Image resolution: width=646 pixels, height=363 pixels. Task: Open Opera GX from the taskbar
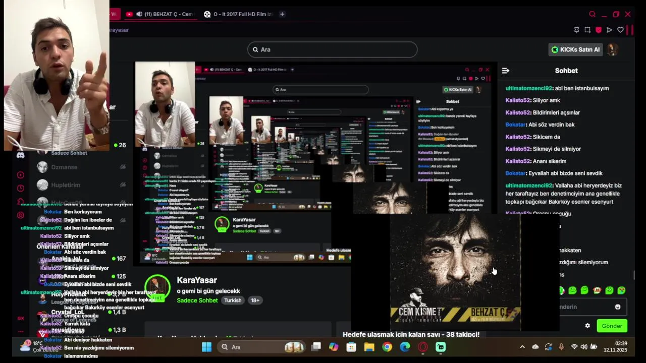(x=423, y=347)
